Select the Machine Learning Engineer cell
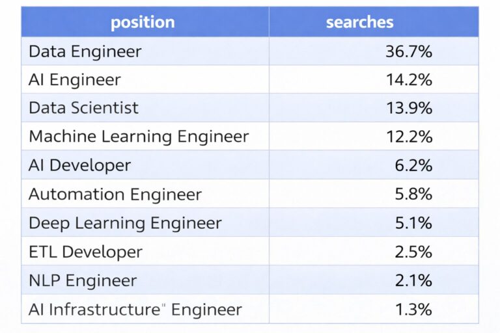The height and width of the screenshot is (333, 500). coord(139,137)
